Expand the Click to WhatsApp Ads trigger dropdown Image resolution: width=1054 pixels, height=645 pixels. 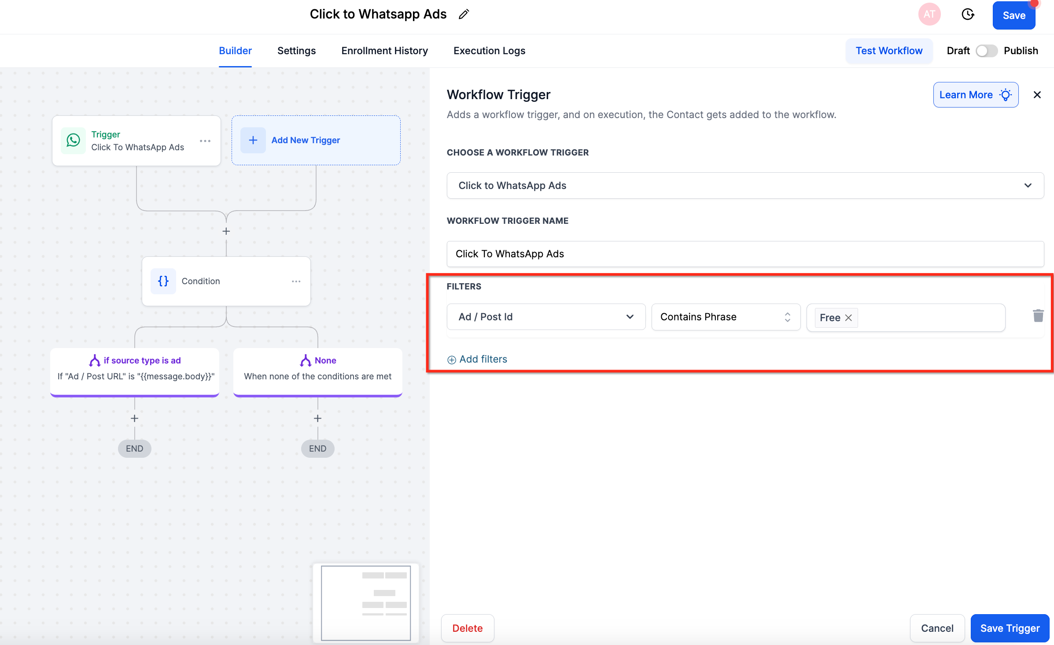coord(745,185)
